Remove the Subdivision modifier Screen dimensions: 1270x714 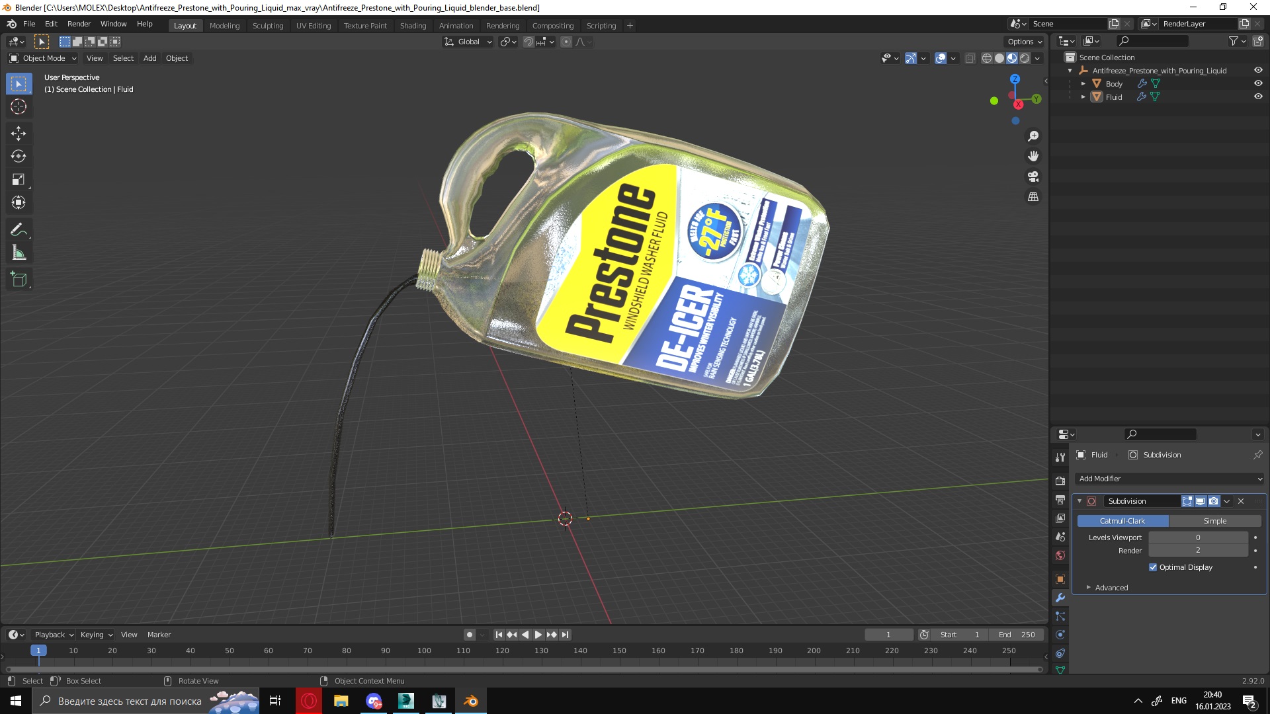coord(1241,501)
